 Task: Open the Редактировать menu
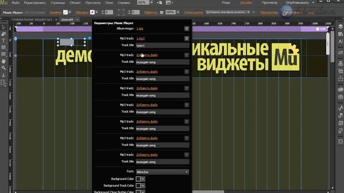pos(34,3)
